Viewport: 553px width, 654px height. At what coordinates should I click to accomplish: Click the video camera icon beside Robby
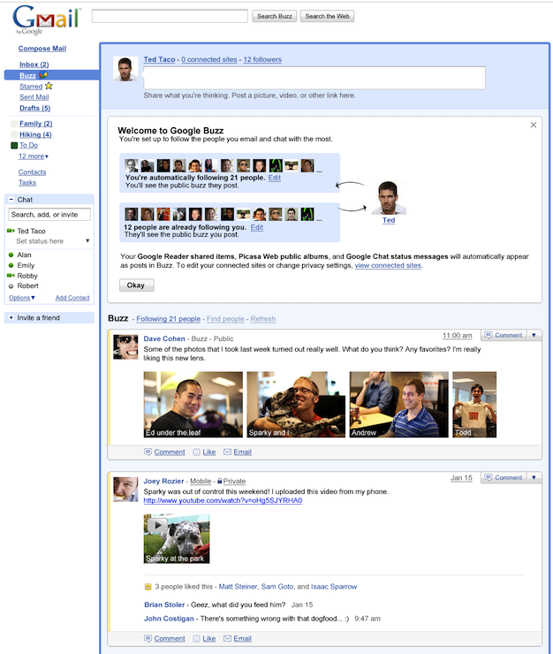tap(11, 276)
